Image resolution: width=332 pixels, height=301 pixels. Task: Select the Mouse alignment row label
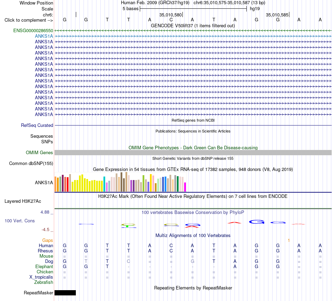[x=46, y=256]
